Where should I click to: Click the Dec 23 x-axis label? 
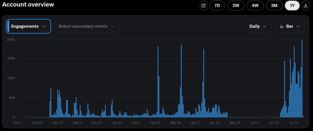pos(97,123)
